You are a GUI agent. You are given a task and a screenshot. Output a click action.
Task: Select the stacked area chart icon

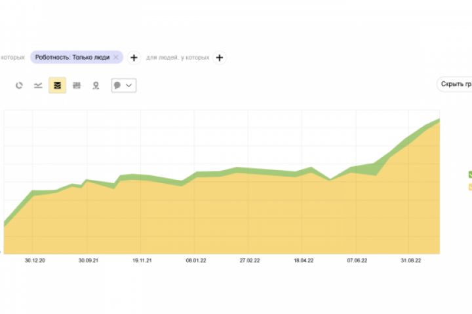pos(57,86)
